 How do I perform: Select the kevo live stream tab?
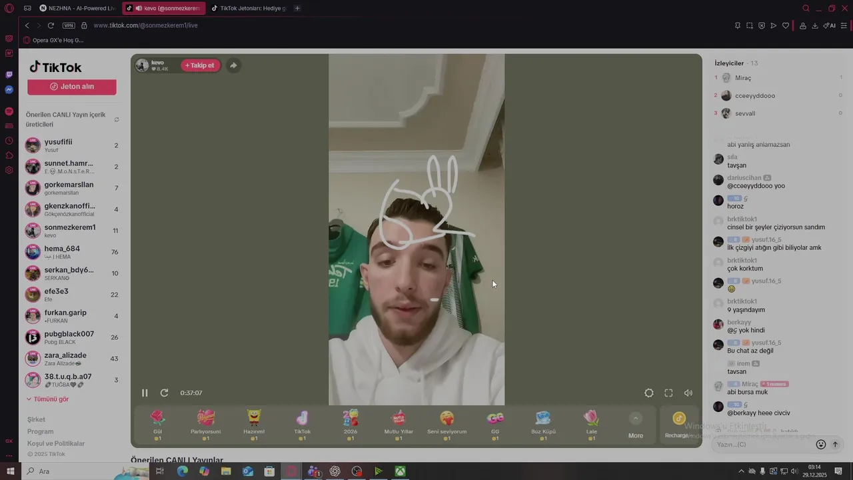pyautogui.click(x=163, y=8)
